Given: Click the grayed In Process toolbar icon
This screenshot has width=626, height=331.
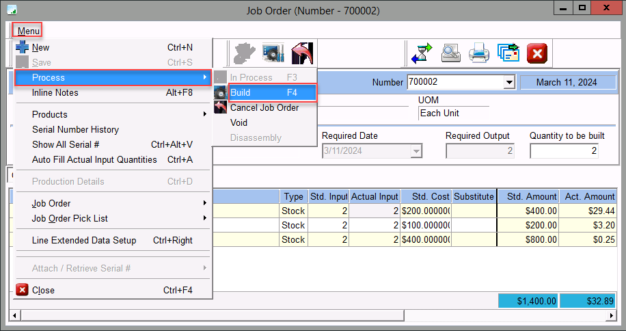Looking at the screenshot, I should (x=244, y=53).
